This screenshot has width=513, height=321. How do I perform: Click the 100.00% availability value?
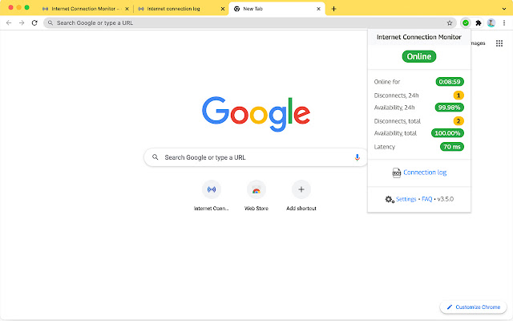tap(447, 133)
